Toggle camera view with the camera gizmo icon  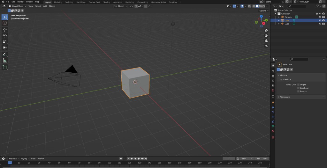(x=266, y=41)
